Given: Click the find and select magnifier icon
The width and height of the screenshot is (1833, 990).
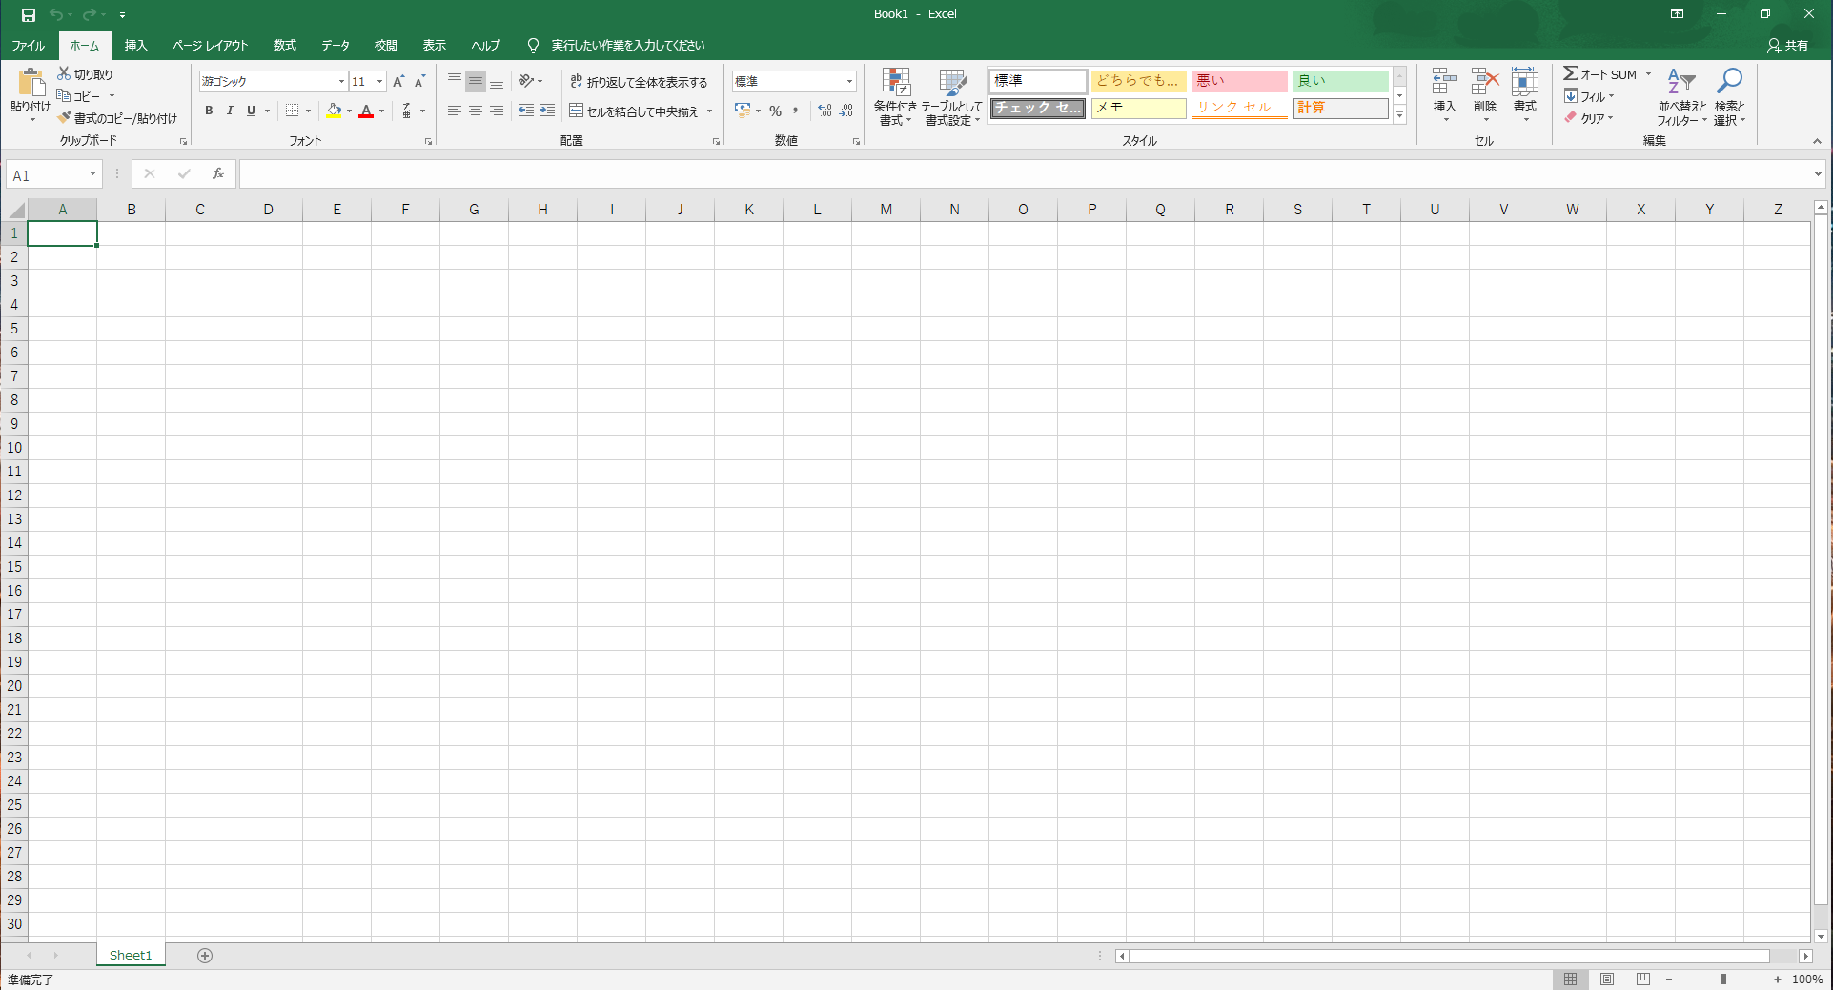Looking at the screenshot, I should (1729, 83).
